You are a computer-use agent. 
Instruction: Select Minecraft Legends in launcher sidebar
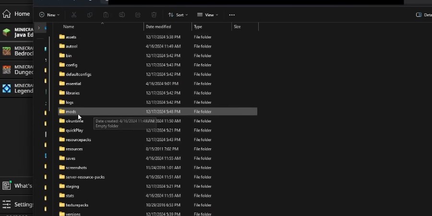pos(16,88)
